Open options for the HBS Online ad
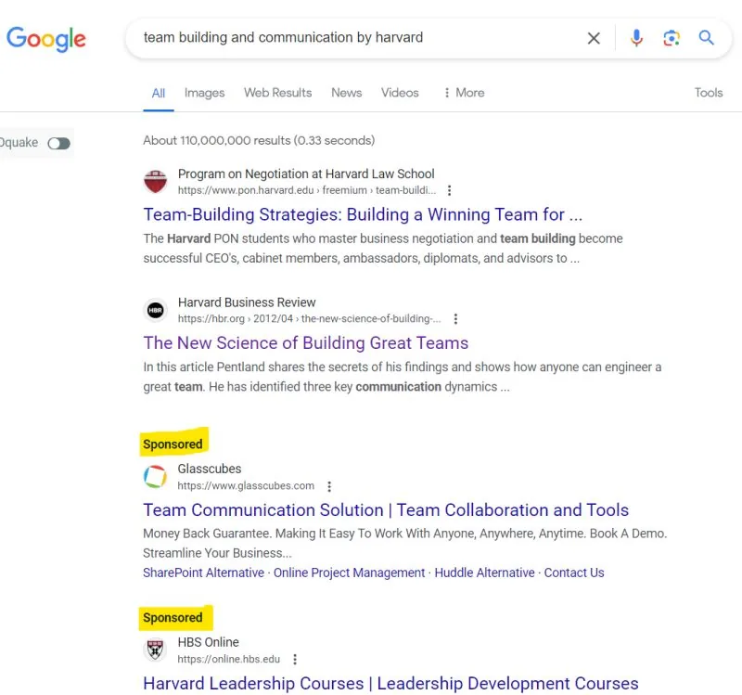Viewport: 742px width, 695px height. tap(295, 660)
